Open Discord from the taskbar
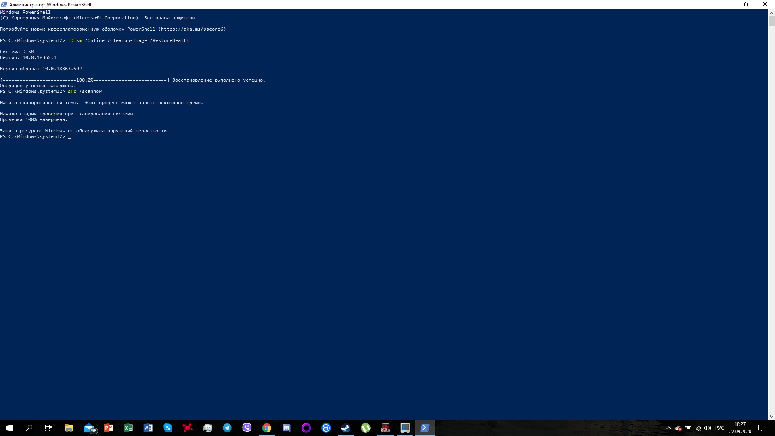This screenshot has width=775, height=436. point(287,428)
